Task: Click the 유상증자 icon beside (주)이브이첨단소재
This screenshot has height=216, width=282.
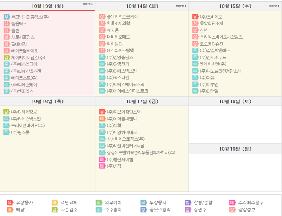Action: [102, 112]
